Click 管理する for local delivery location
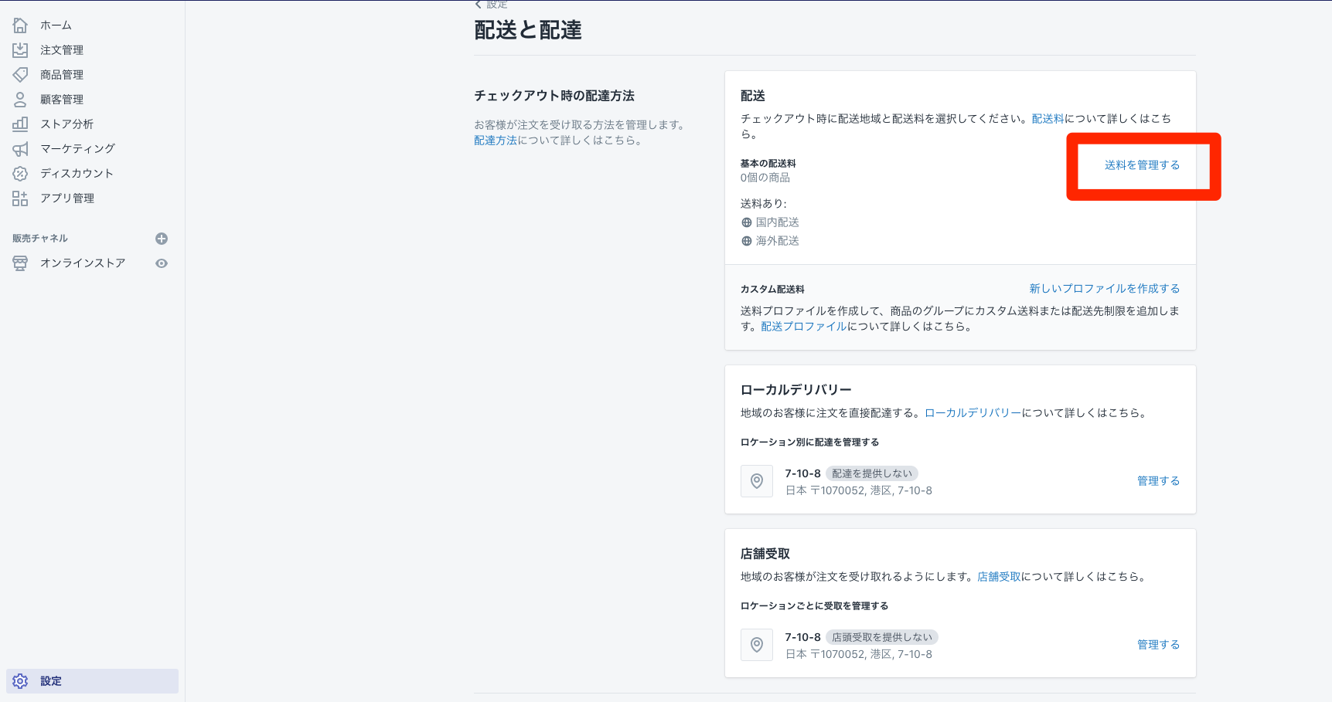Viewport: 1332px width, 702px height. [1158, 481]
